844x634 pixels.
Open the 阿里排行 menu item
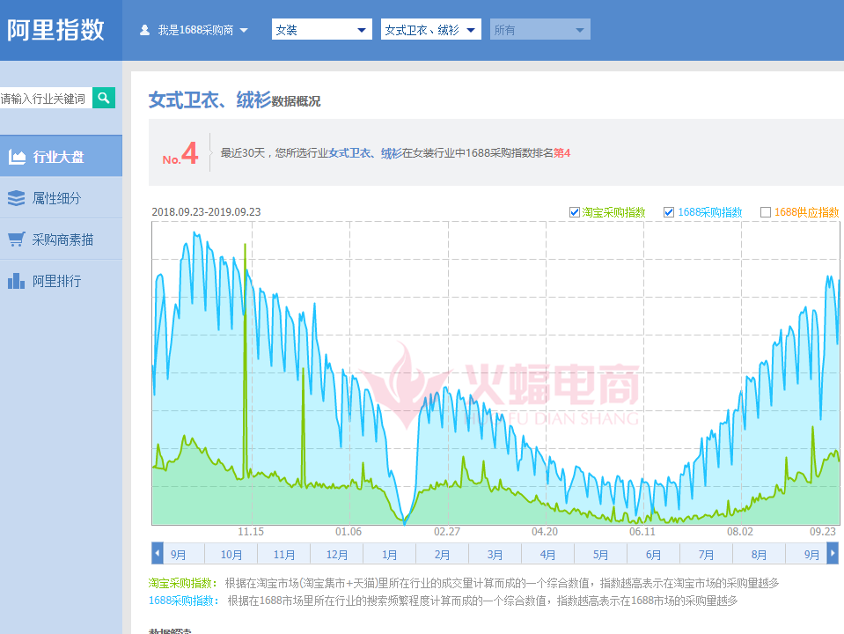[x=61, y=281]
